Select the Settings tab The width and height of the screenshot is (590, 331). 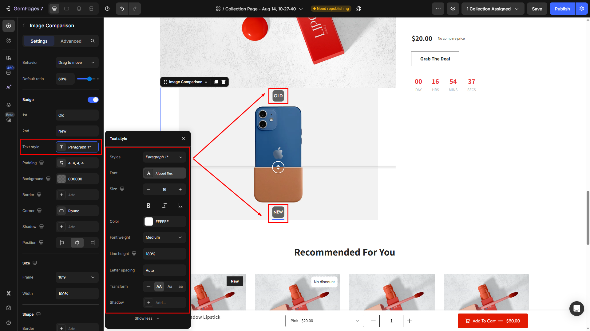pos(39,41)
